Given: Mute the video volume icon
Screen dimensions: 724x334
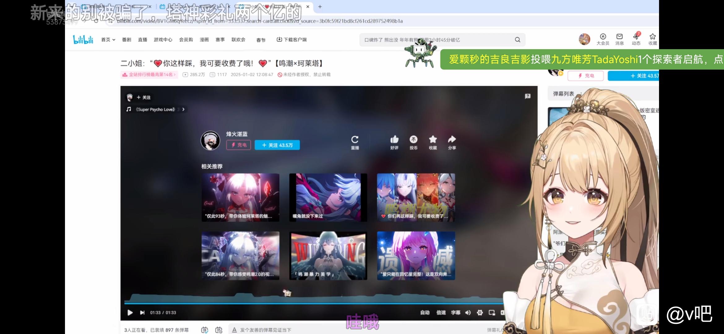Looking at the screenshot, I should click(468, 313).
